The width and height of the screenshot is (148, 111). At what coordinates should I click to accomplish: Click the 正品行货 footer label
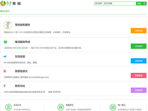pos(17,105)
